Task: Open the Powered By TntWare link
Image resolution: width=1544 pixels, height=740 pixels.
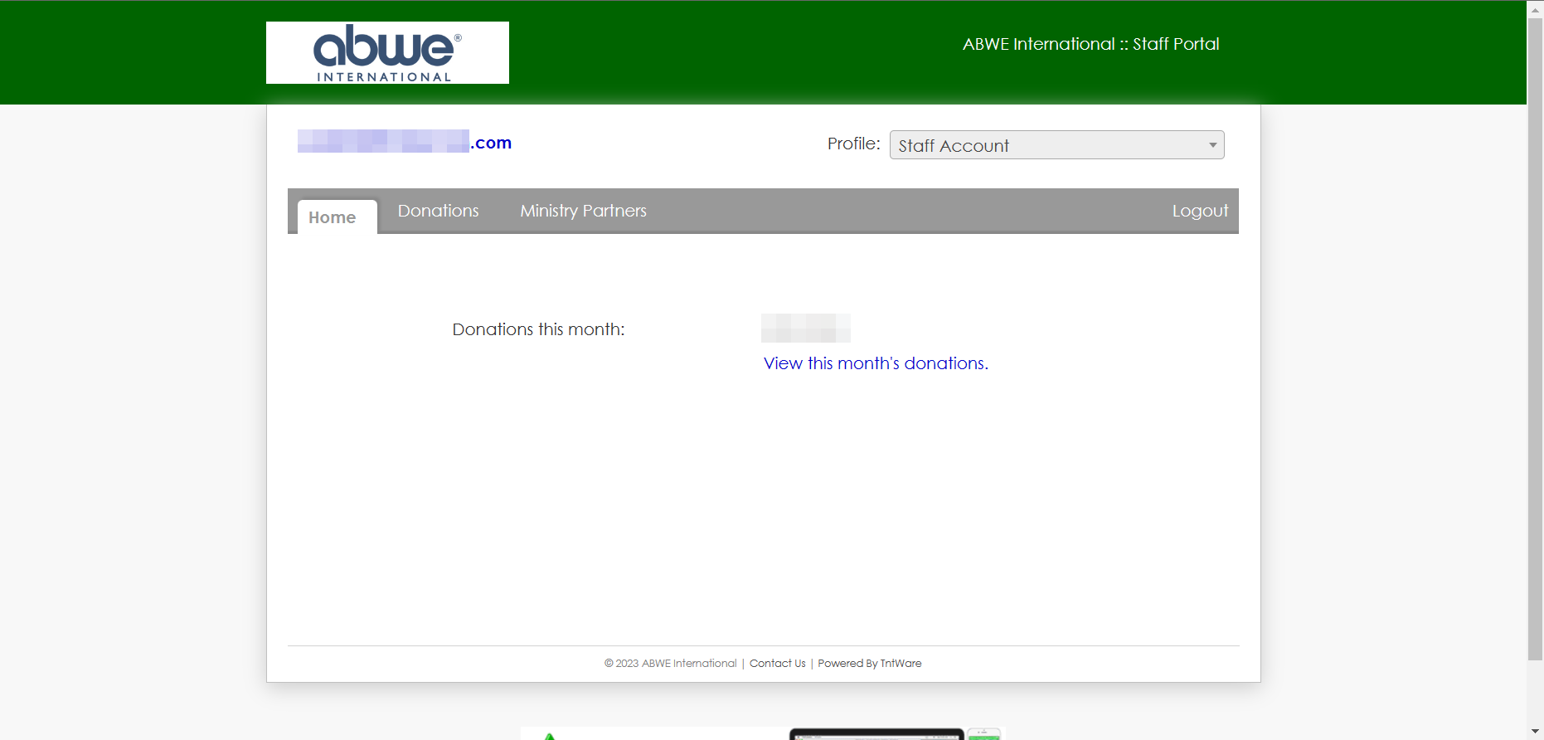Action: (x=869, y=664)
